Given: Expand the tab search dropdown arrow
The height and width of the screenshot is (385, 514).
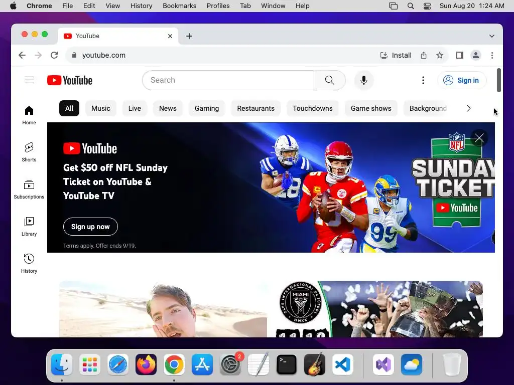Looking at the screenshot, I should point(492,36).
